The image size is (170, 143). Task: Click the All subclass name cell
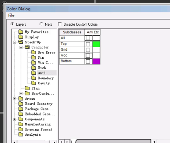click(x=72, y=38)
